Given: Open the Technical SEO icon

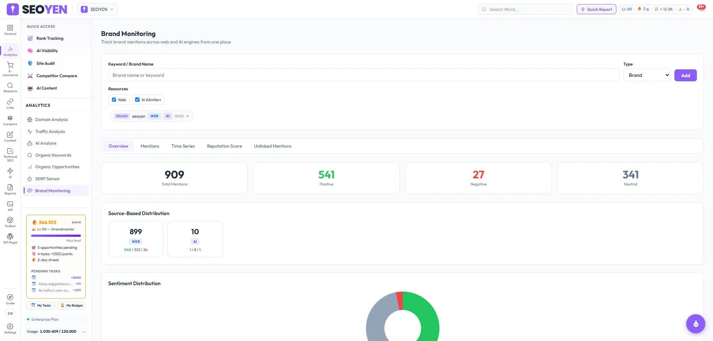Looking at the screenshot, I should pyautogui.click(x=10, y=151).
